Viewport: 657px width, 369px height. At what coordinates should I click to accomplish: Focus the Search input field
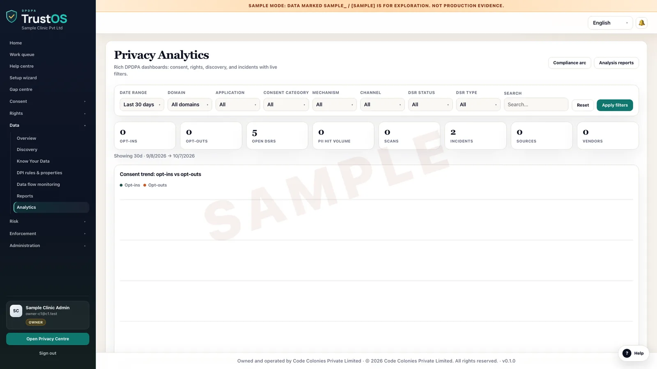(x=536, y=105)
